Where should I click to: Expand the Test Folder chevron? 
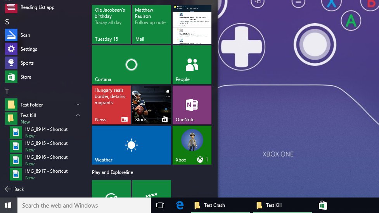click(x=78, y=105)
